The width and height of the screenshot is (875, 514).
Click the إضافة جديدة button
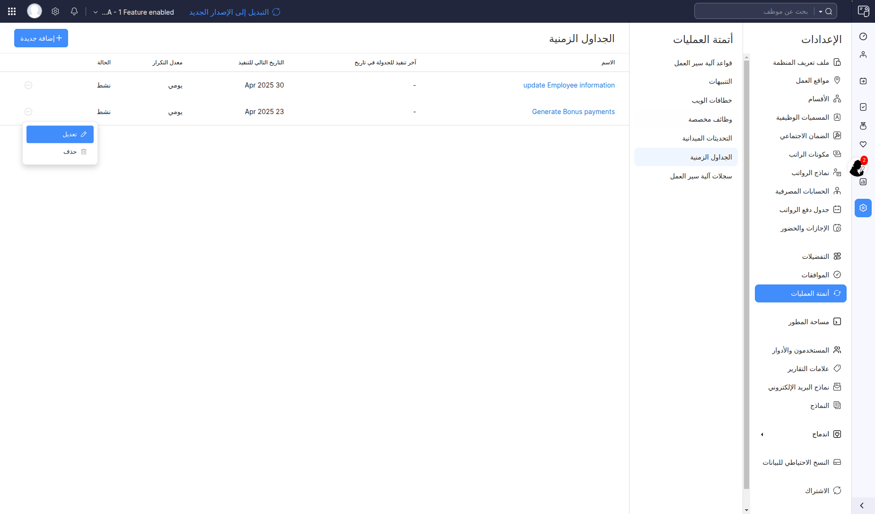(41, 38)
